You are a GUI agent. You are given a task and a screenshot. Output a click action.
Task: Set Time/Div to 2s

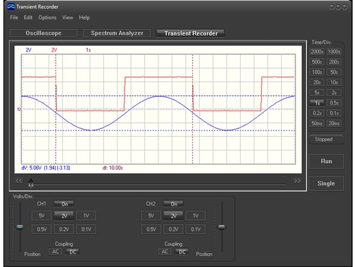coord(333,93)
